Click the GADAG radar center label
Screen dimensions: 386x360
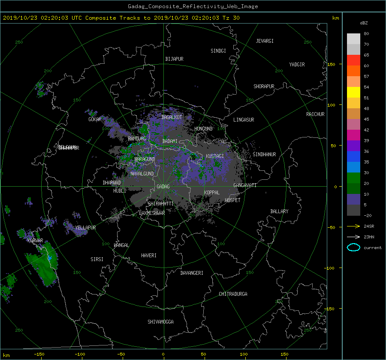tap(163, 187)
